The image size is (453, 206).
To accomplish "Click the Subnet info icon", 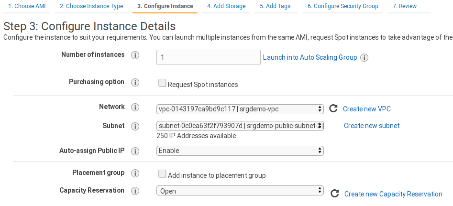I will 135,127.
